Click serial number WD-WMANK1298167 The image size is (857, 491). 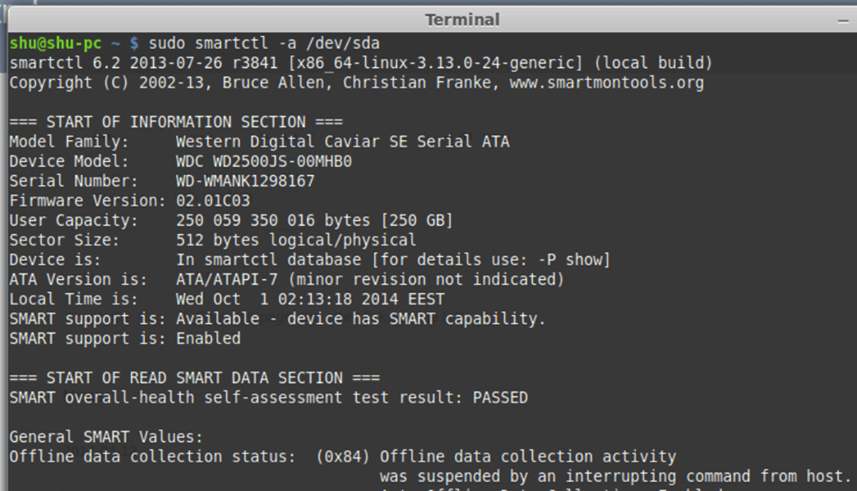tap(245, 181)
